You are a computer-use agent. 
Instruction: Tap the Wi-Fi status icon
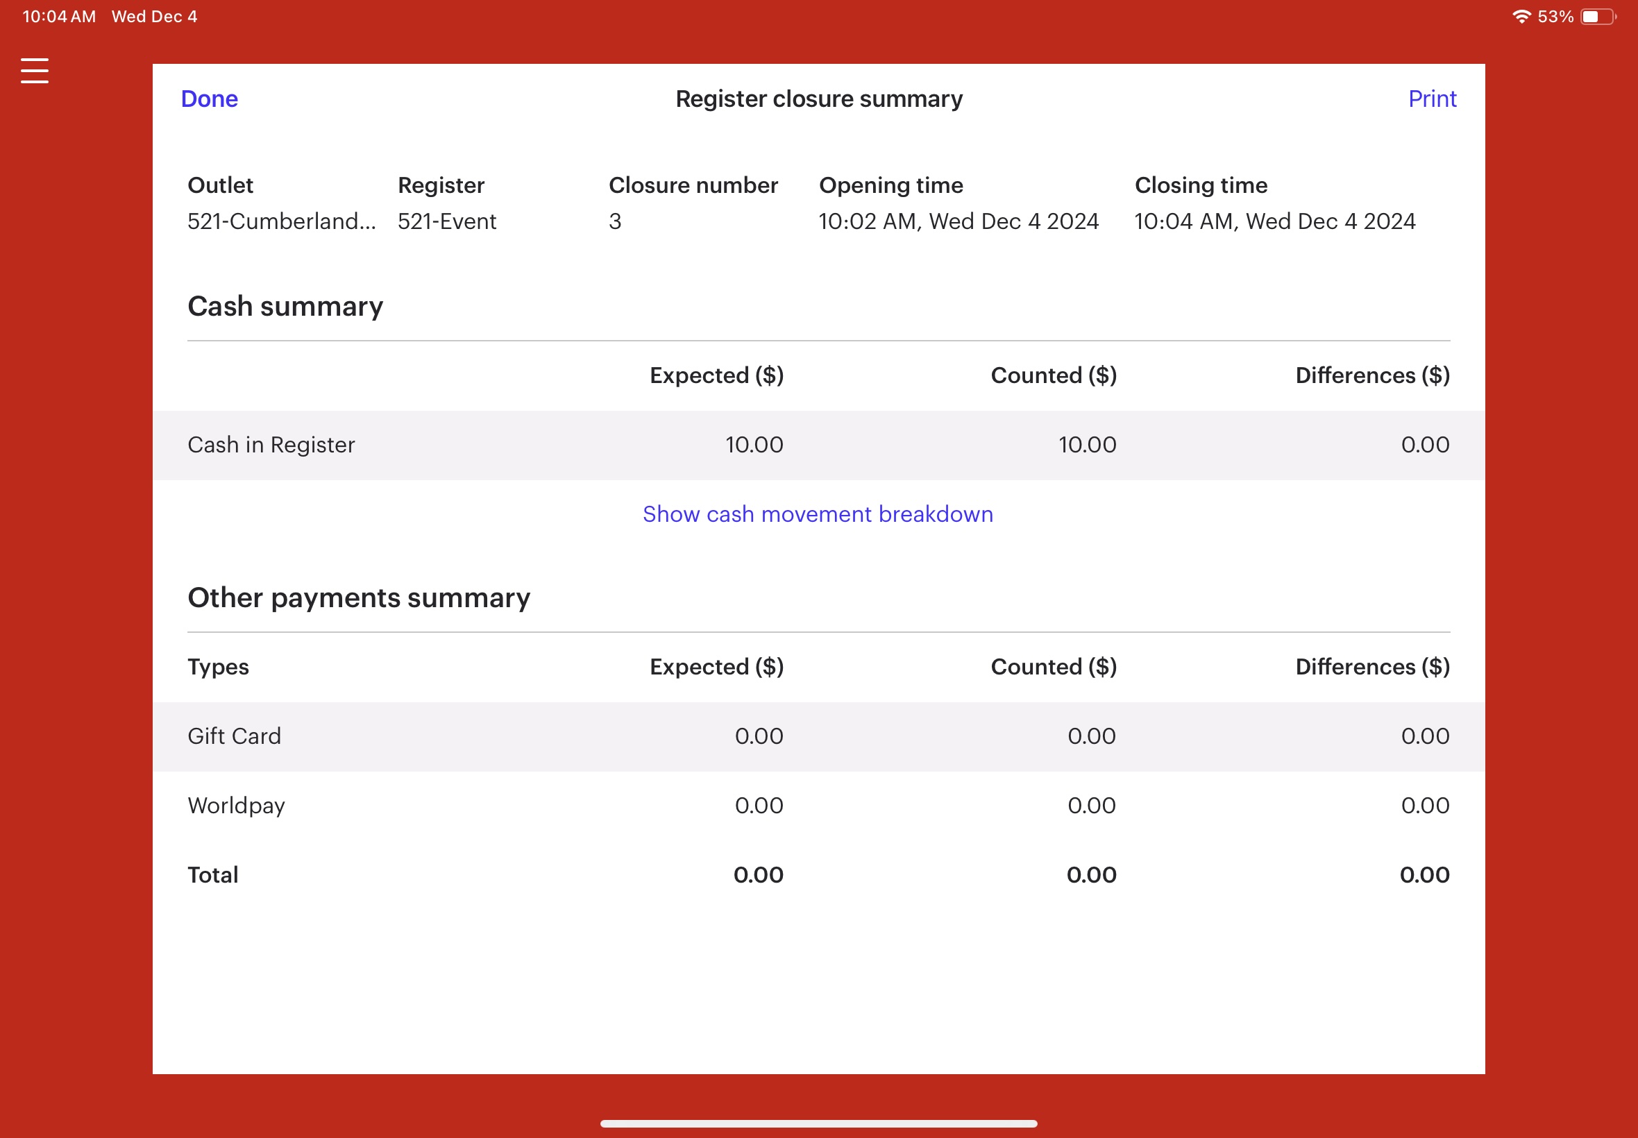[x=1521, y=17]
